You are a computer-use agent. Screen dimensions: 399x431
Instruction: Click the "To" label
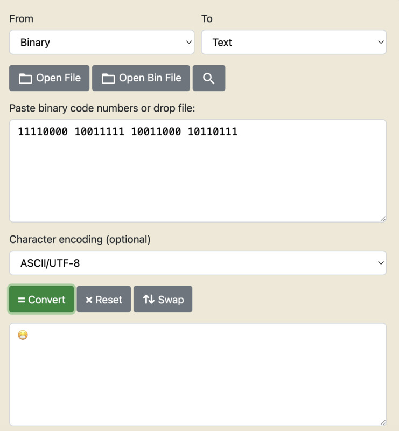(207, 19)
